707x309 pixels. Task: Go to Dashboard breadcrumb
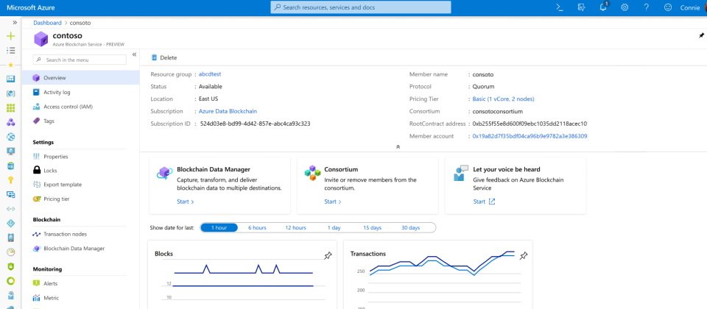coord(47,23)
